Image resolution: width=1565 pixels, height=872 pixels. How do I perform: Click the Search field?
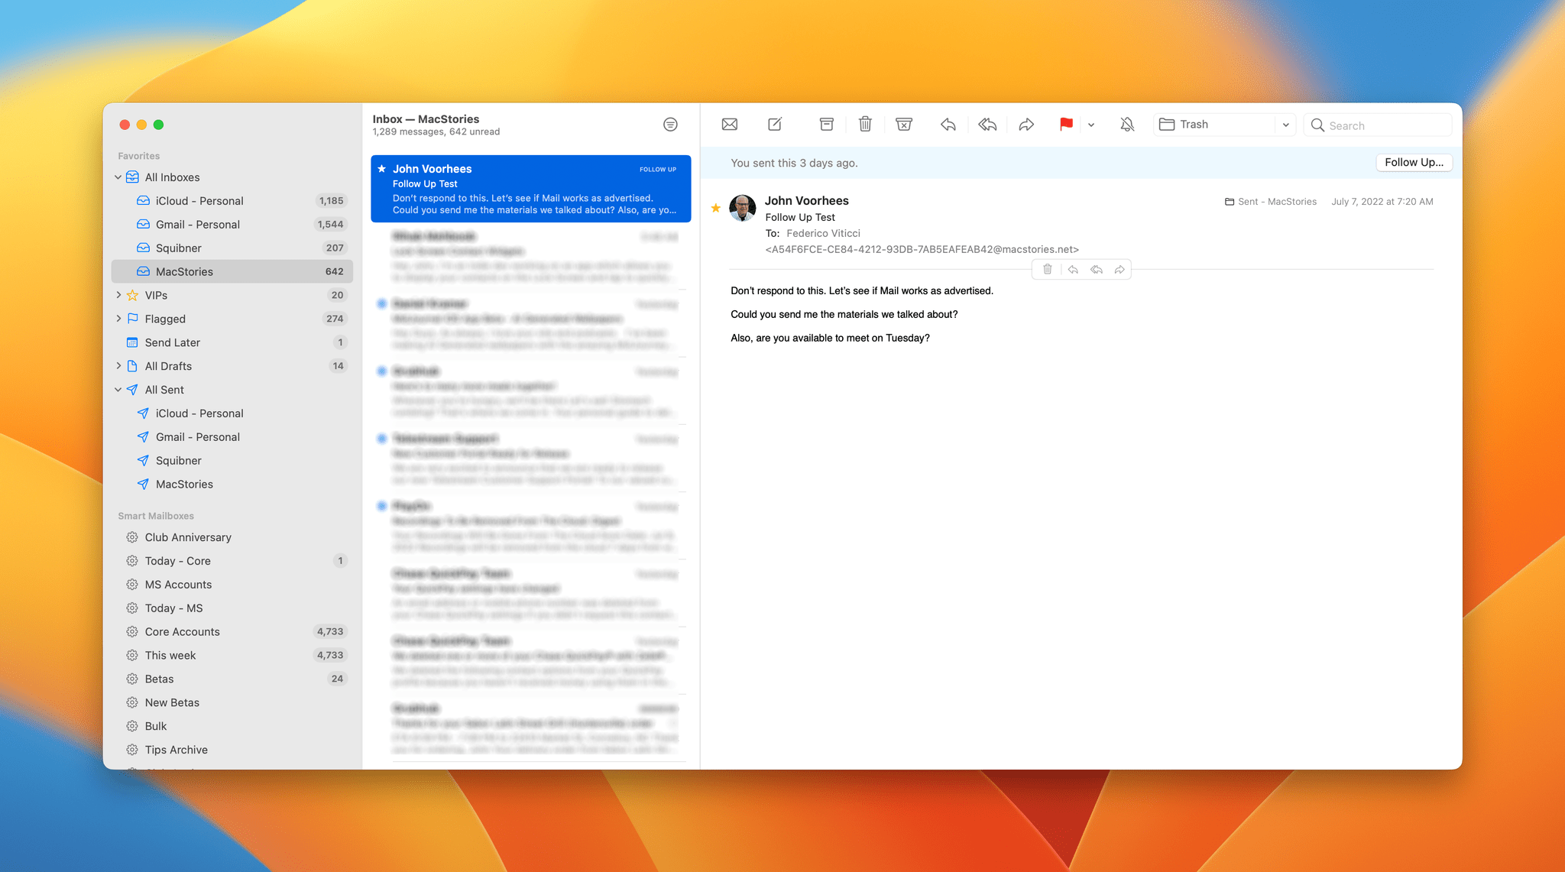pos(1378,125)
